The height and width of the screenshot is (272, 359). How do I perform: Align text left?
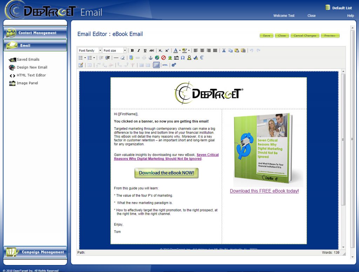(x=196, y=51)
